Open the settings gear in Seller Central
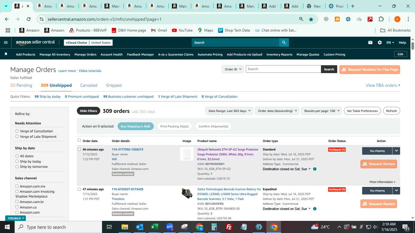Image resolution: width=415 pixels, height=233 pixels. (380, 42)
